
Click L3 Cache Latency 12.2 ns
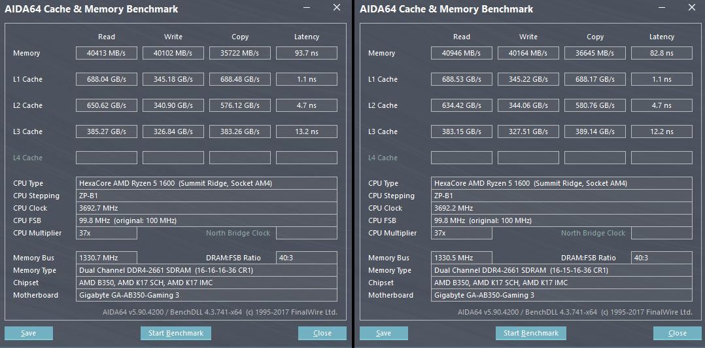[662, 131]
